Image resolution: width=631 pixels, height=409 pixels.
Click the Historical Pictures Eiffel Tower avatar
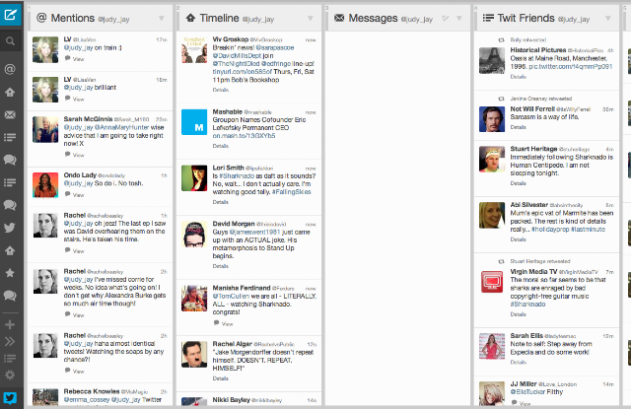click(492, 60)
